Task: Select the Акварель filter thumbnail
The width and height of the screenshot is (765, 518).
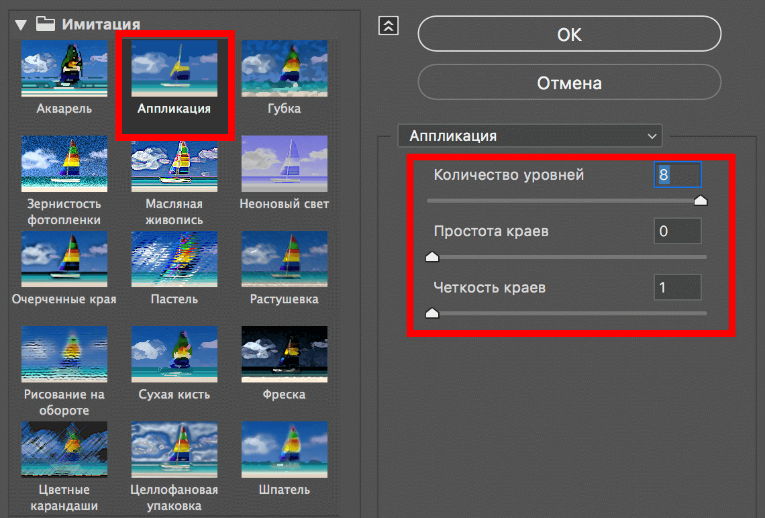Action: point(64,67)
